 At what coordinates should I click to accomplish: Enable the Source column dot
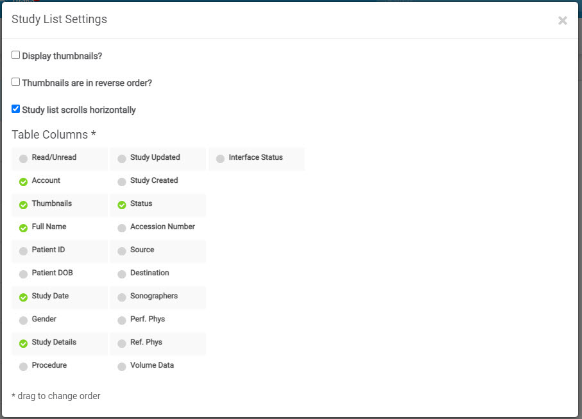tap(122, 252)
